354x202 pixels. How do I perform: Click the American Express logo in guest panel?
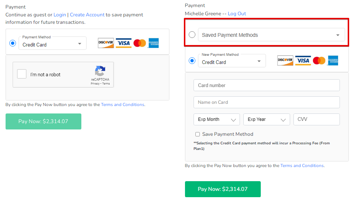point(153,43)
